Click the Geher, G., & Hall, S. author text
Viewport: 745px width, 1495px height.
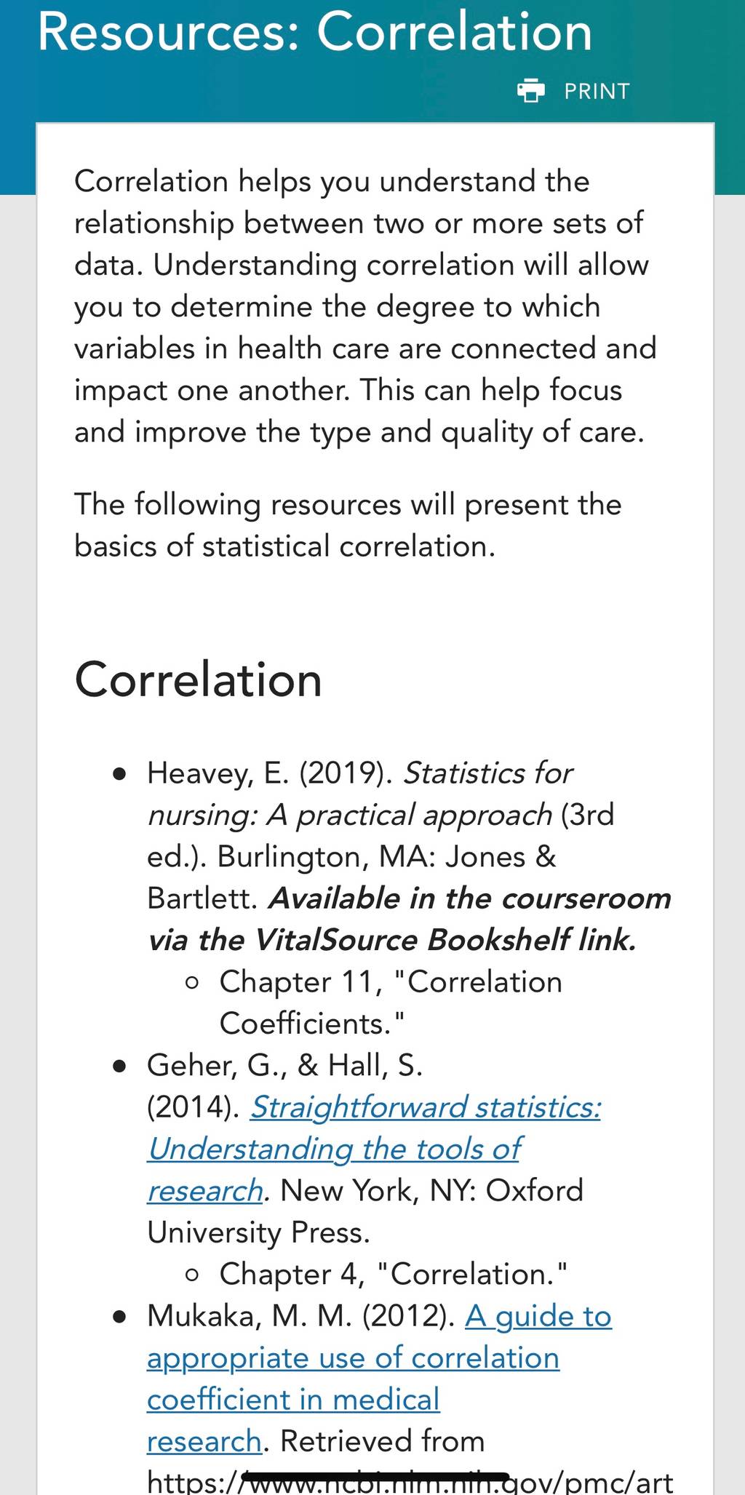point(284,1065)
